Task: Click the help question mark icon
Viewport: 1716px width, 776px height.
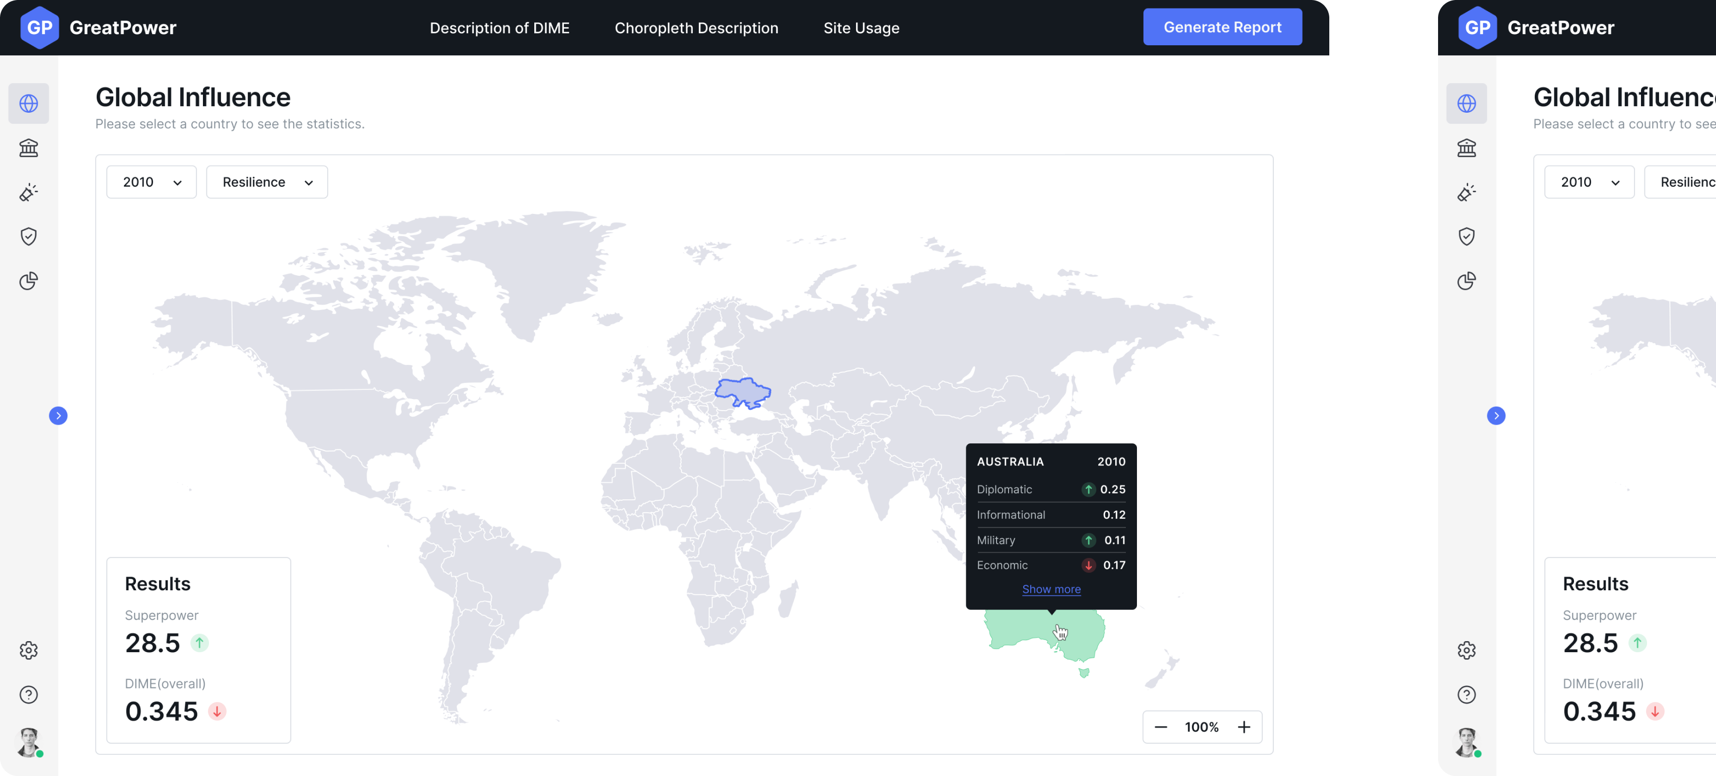Action: tap(29, 694)
